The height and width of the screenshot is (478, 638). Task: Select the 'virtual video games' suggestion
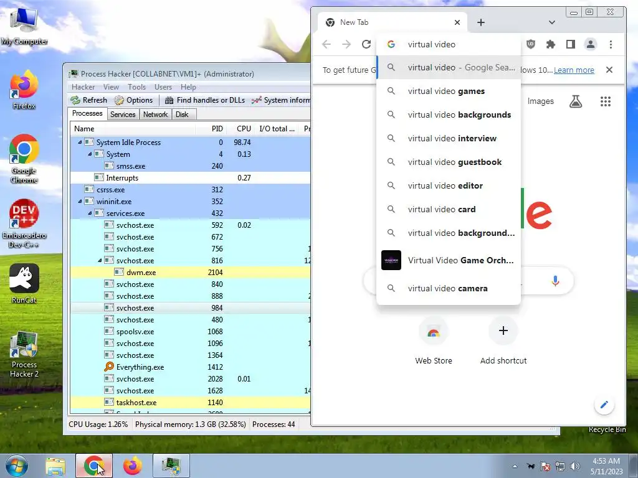449,91
